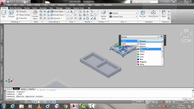
Task: Open the 3D Modeling workspace dropdown
Action: tap(179, 102)
